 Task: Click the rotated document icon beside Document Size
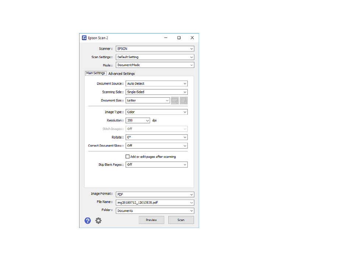(x=184, y=100)
